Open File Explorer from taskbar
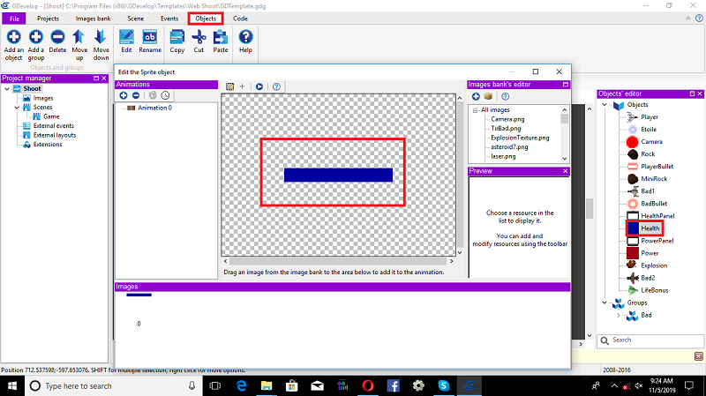 point(267,386)
